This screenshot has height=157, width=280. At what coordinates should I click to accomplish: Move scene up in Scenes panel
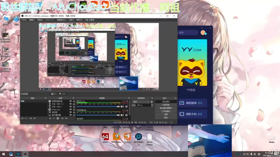coord(31,118)
